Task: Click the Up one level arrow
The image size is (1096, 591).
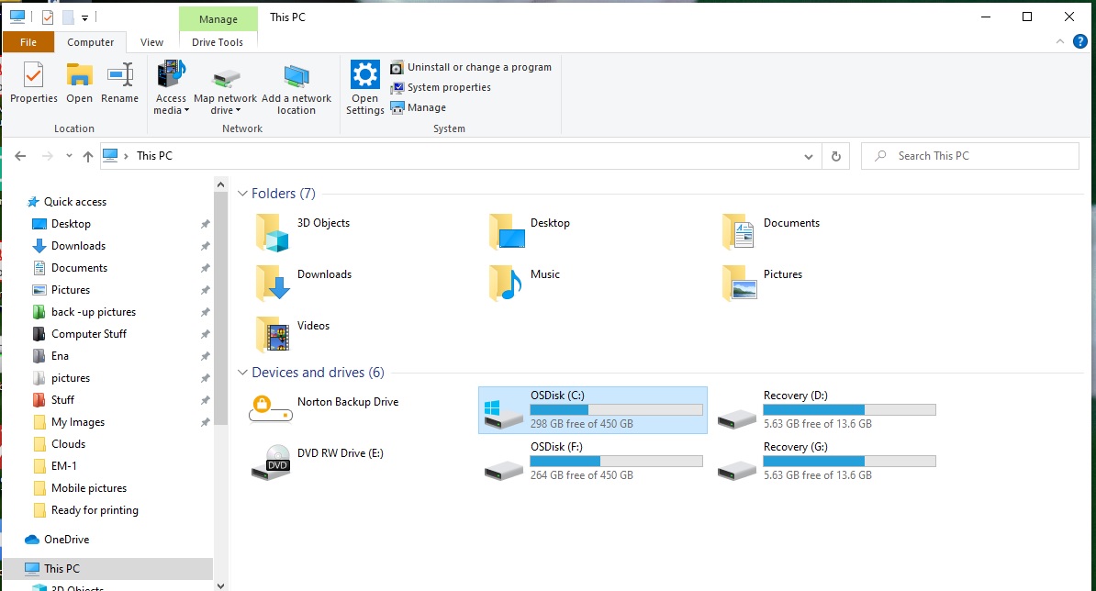Action: tap(87, 156)
